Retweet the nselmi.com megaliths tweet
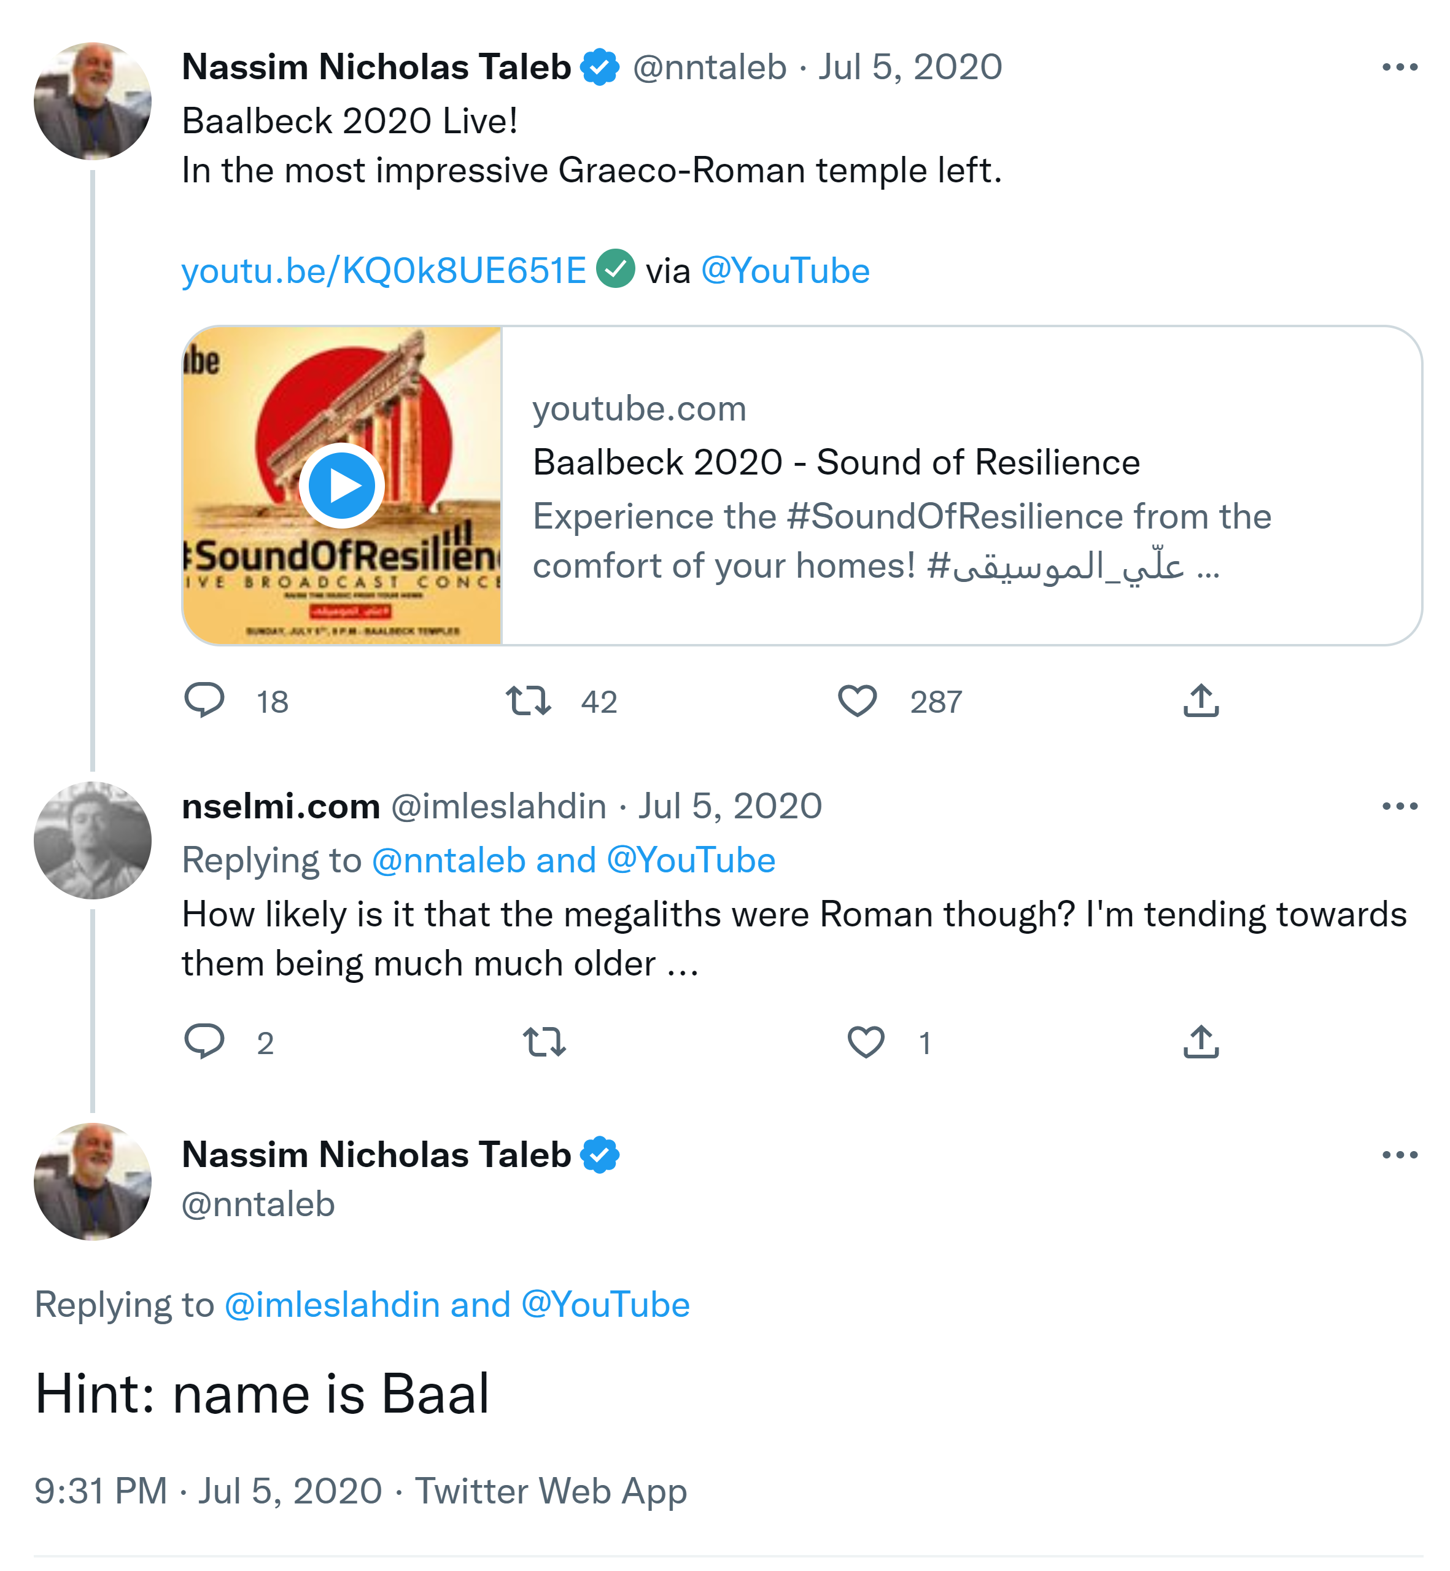The image size is (1450, 1571). pos(544,1041)
